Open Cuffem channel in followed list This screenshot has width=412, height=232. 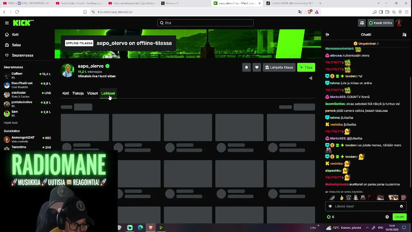[27, 75]
